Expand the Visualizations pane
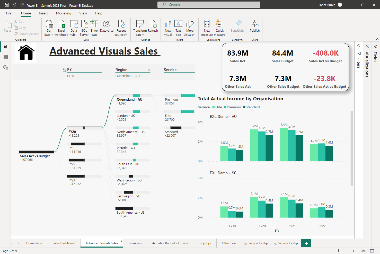The width and height of the screenshot is (380, 254). point(367,46)
